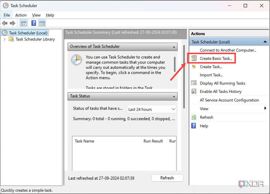Open the View submenu arrow in Actions

click(x=265, y=108)
